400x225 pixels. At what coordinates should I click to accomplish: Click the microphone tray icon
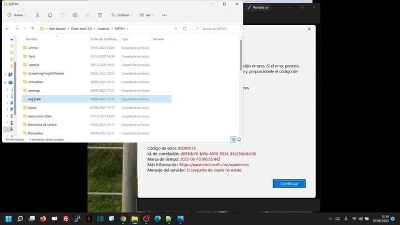pyautogui.click(x=346, y=219)
